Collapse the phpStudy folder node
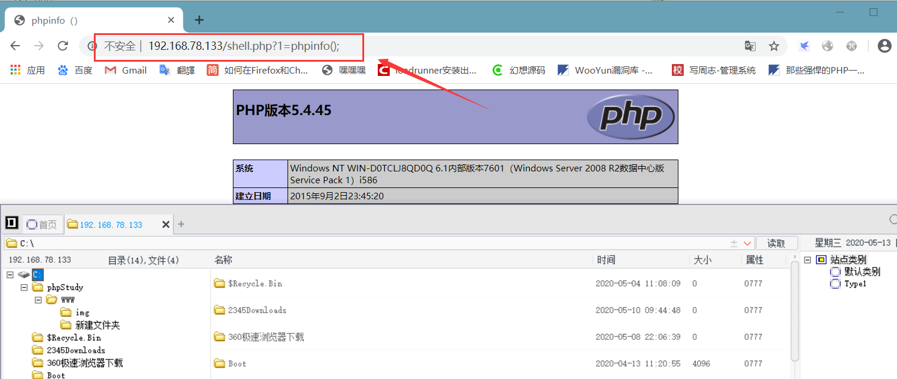Viewport: 897px width, 379px height. [x=24, y=287]
